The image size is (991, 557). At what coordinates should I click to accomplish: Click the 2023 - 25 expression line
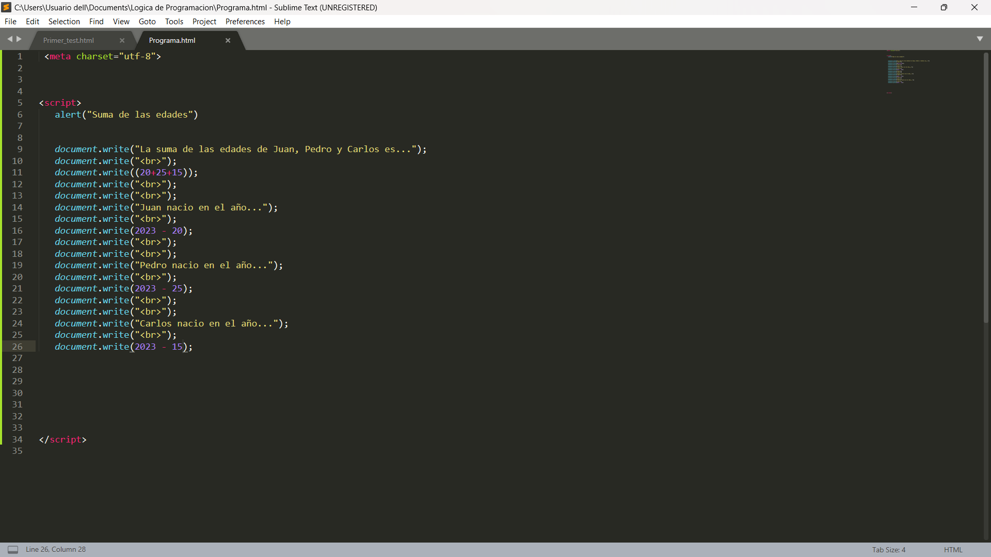[124, 288]
